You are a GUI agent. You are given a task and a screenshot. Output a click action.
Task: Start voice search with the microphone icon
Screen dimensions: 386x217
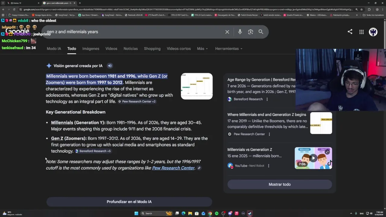240,32
